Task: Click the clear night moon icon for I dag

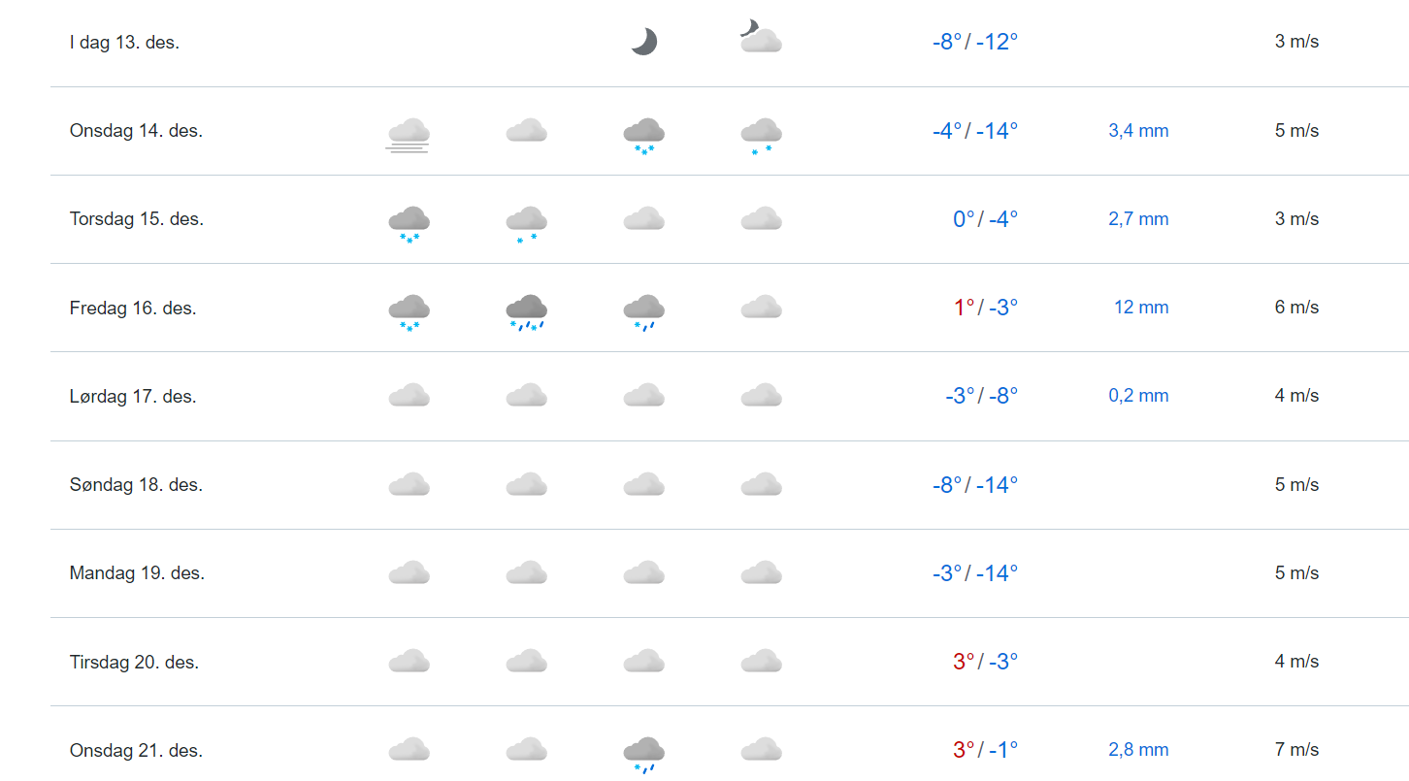Action: click(643, 42)
